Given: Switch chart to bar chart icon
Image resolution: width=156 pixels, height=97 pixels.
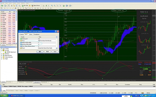Looking at the screenshot, I should 44,6.
